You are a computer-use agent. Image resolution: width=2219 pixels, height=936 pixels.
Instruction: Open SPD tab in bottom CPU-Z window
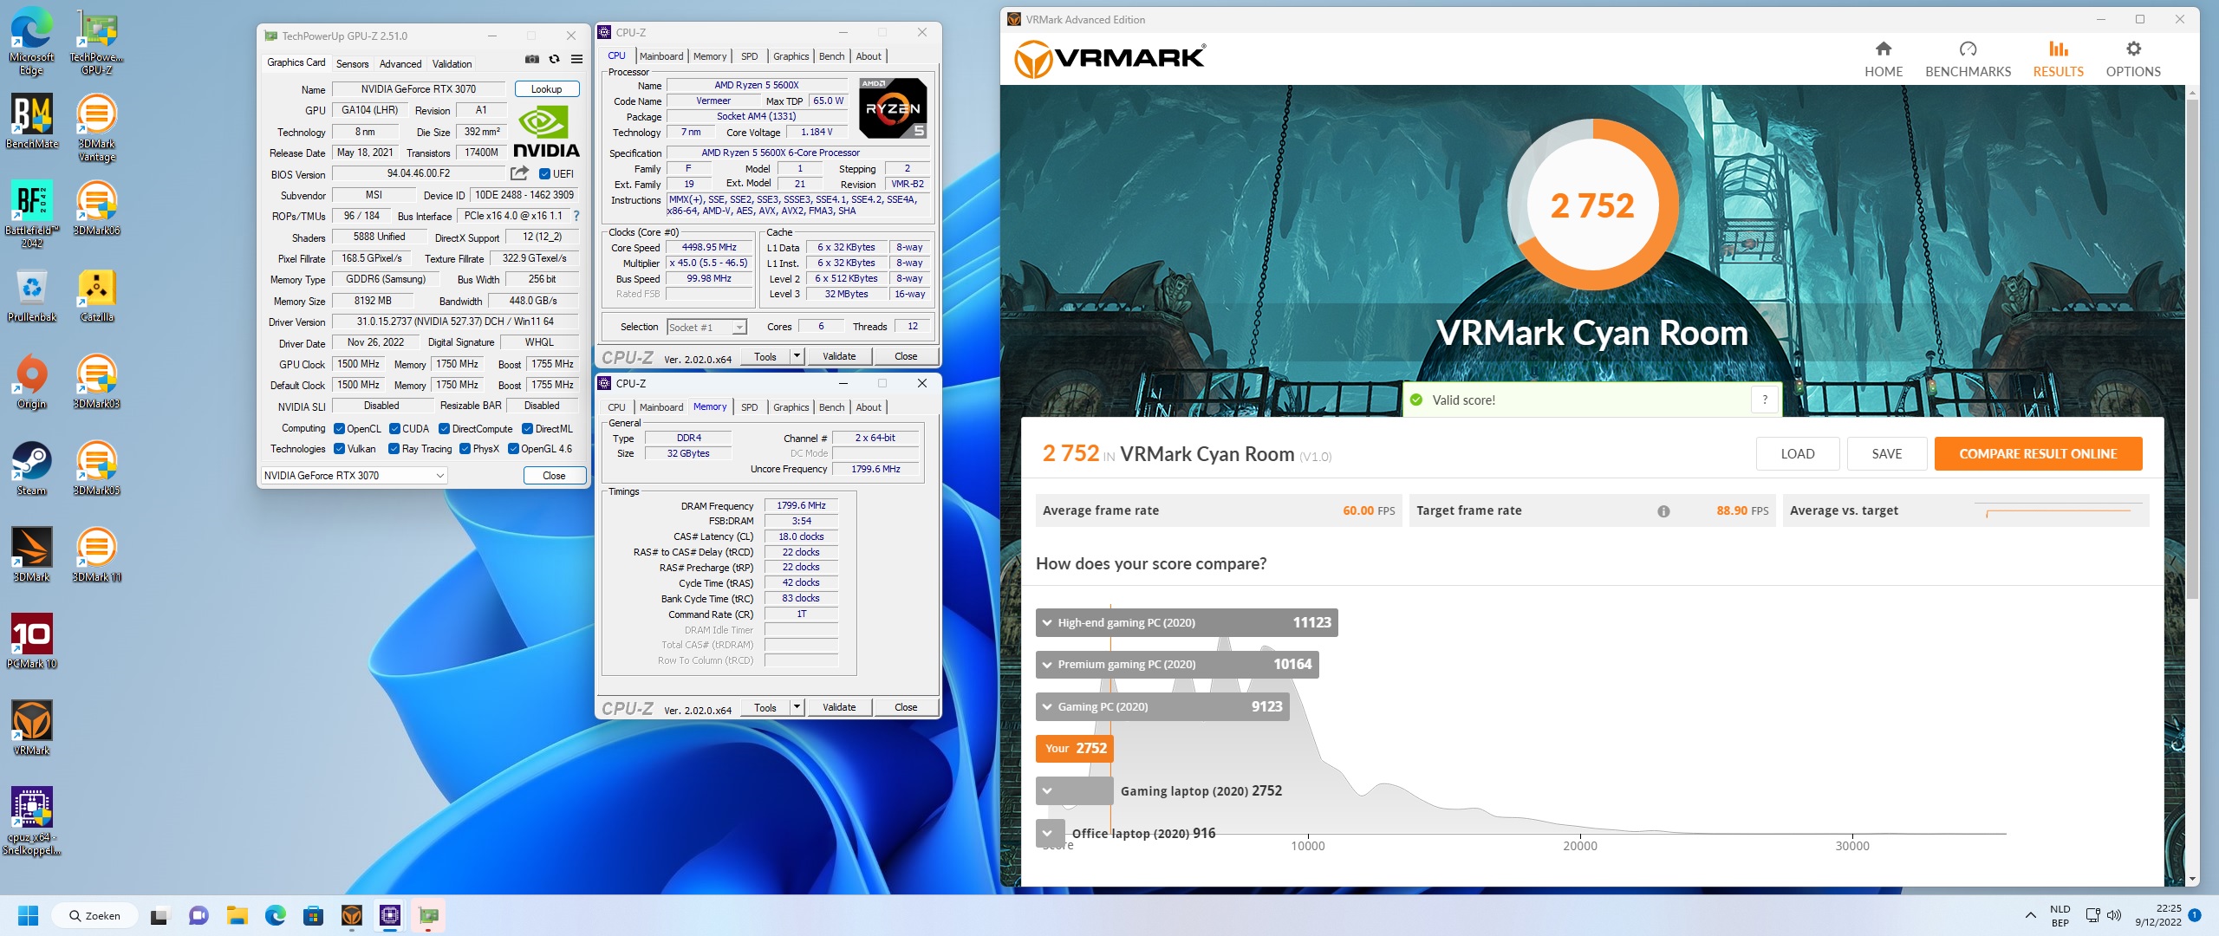pyautogui.click(x=750, y=407)
